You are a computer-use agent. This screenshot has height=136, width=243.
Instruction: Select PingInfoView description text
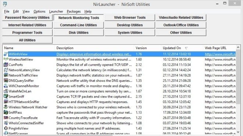88,128
